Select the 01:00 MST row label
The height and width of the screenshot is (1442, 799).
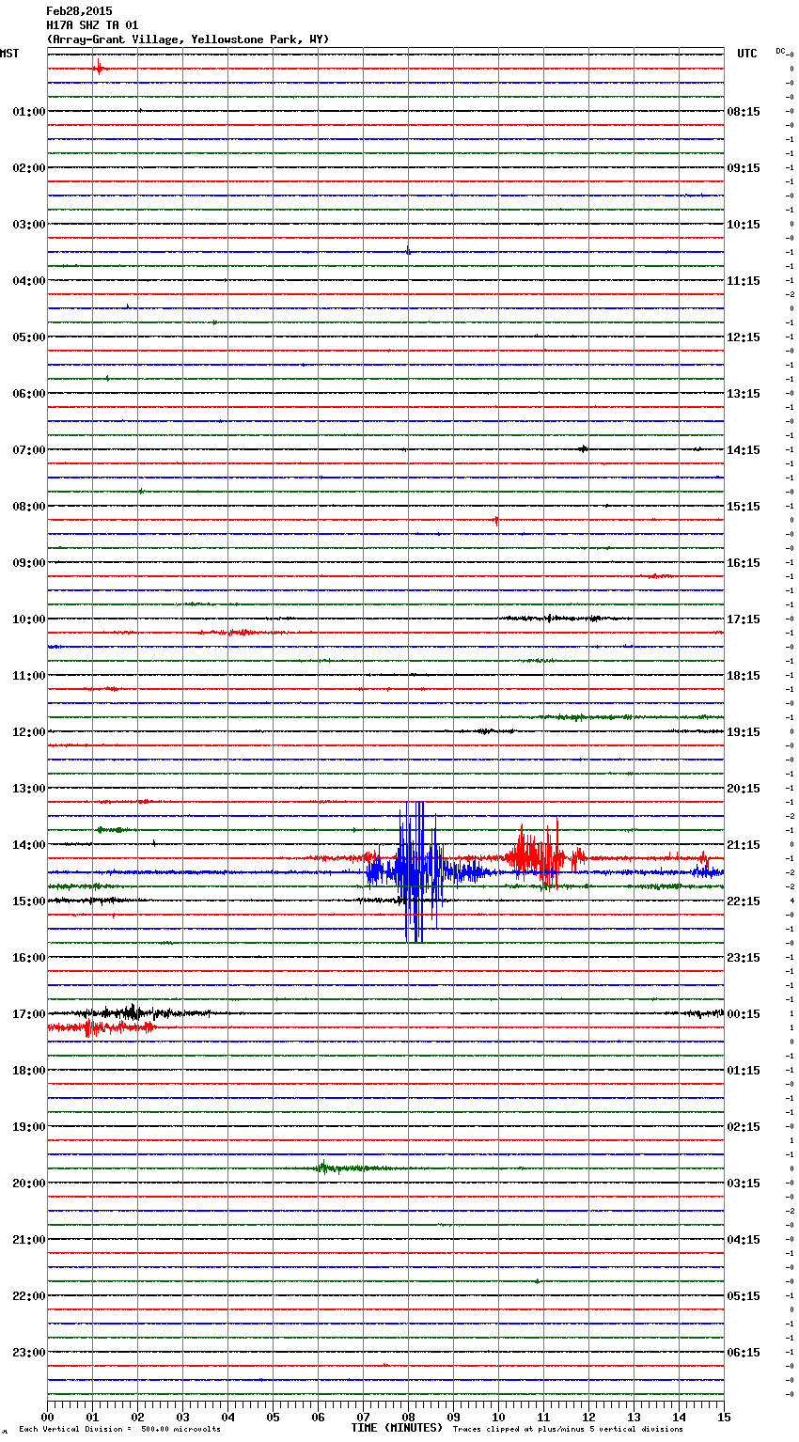29,112
